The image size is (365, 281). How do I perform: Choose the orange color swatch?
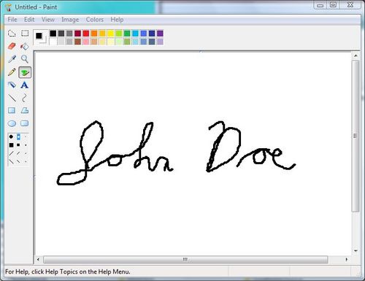94,34
